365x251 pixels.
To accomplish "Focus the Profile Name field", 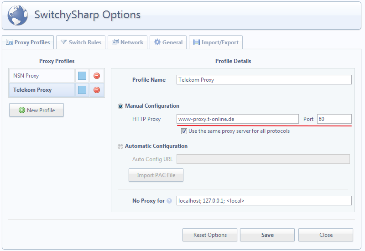I will point(264,79).
